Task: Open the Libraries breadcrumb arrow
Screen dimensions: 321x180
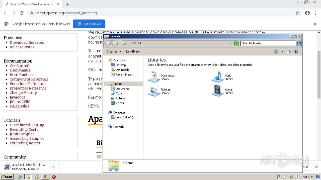Action: [x=143, y=43]
